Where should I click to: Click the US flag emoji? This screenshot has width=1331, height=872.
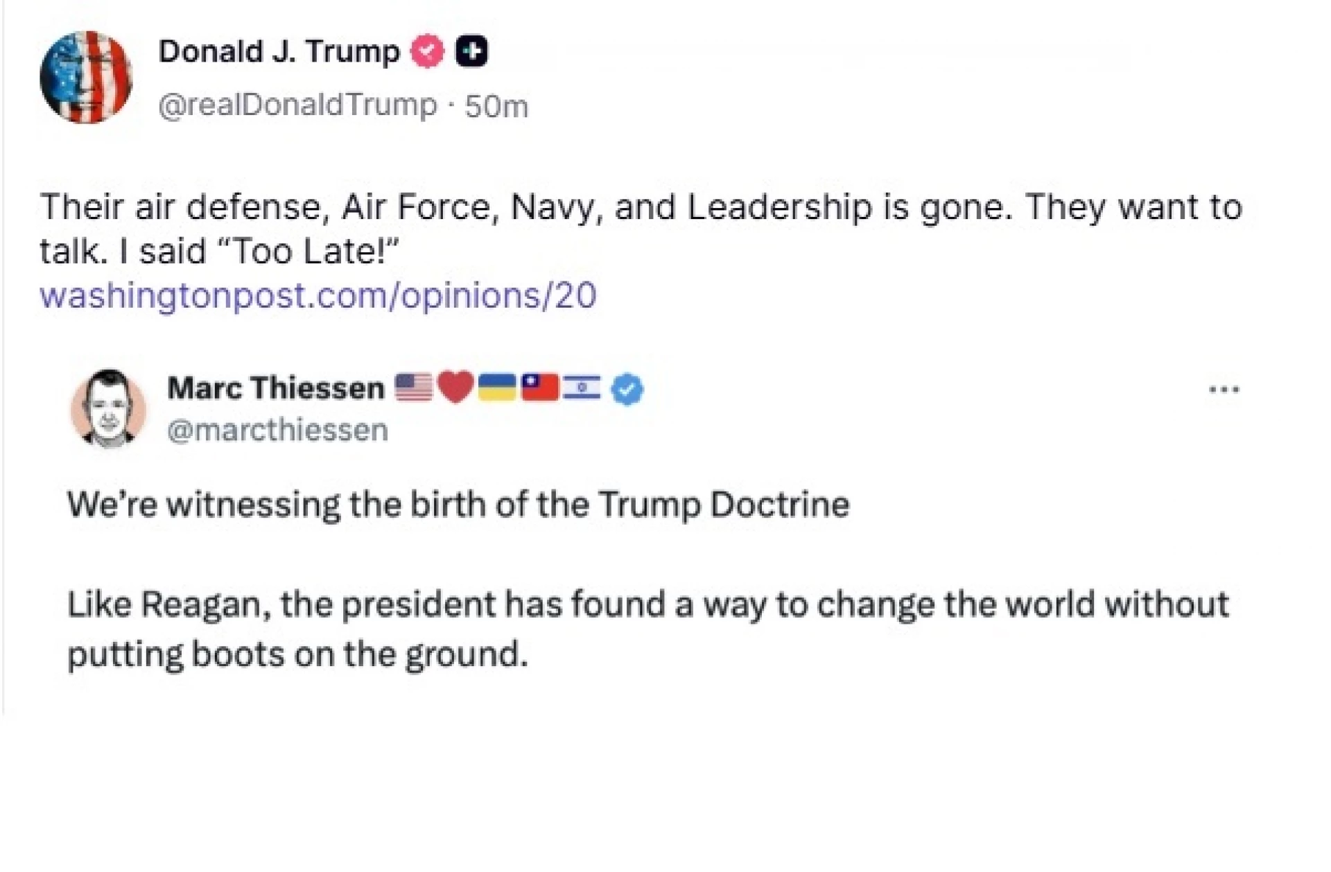(413, 387)
